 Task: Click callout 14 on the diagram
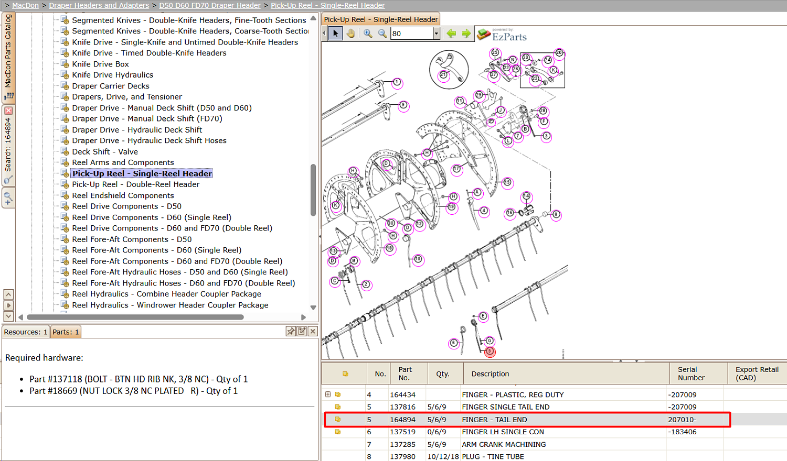pos(526,196)
